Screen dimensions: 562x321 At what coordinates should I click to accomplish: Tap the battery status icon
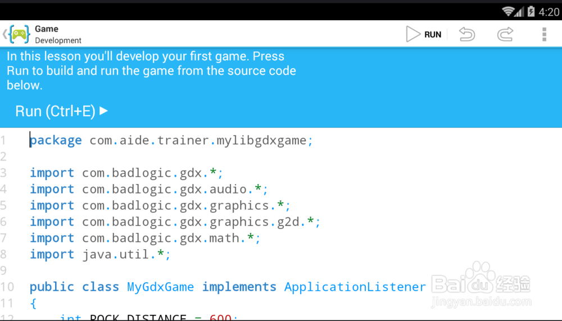click(x=531, y=12)
